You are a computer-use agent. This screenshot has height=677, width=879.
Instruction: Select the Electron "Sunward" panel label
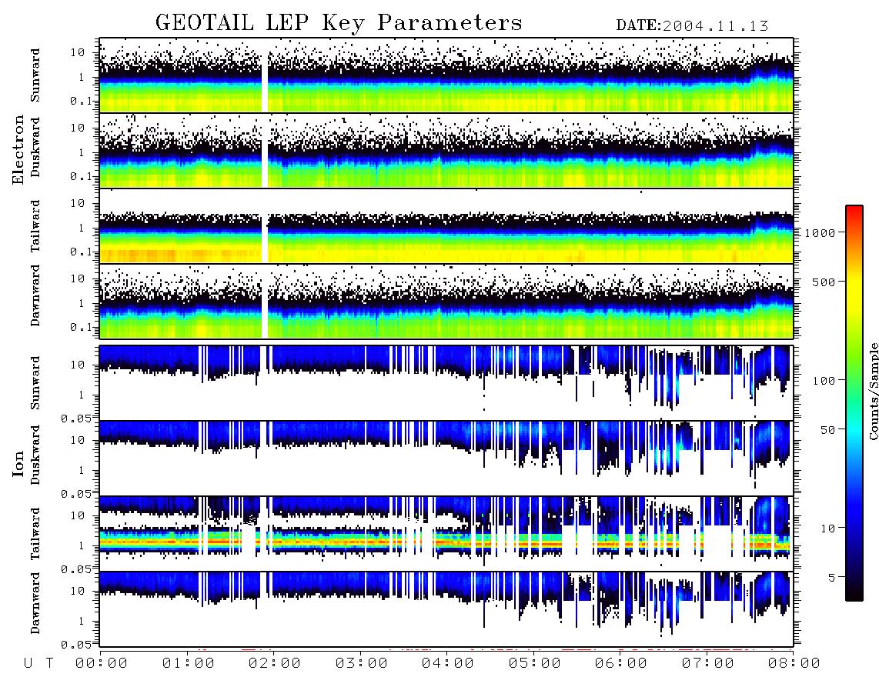[35, 75]
